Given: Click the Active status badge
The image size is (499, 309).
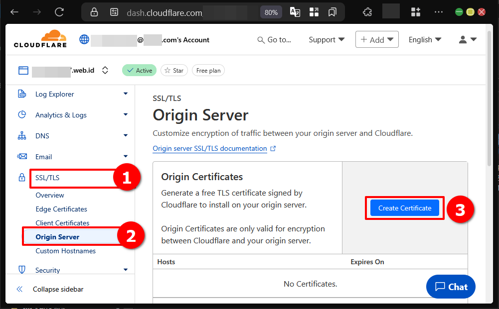Looking at the screenshot, I should 140,71.
